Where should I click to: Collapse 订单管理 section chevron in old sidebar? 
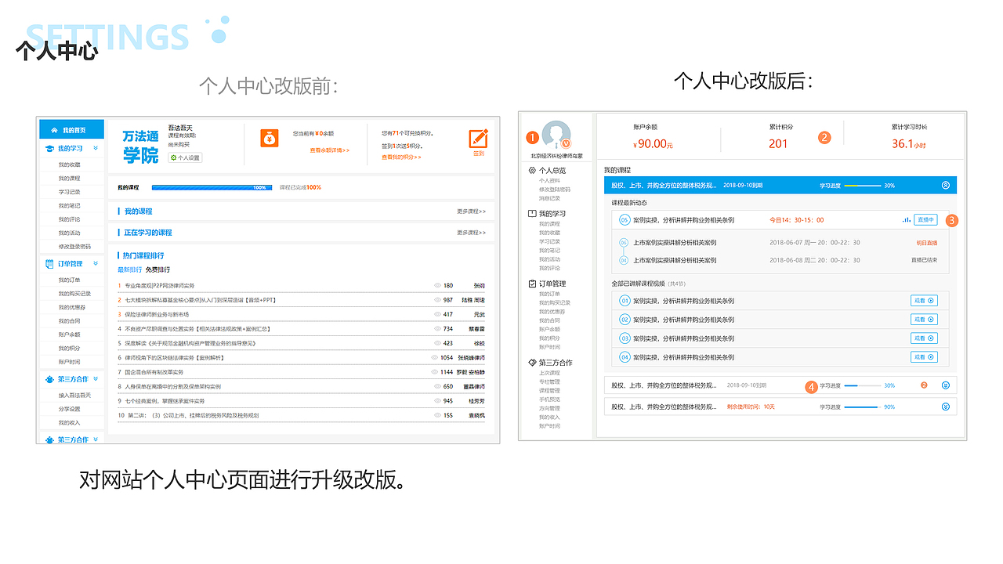[x=96, y=264]
